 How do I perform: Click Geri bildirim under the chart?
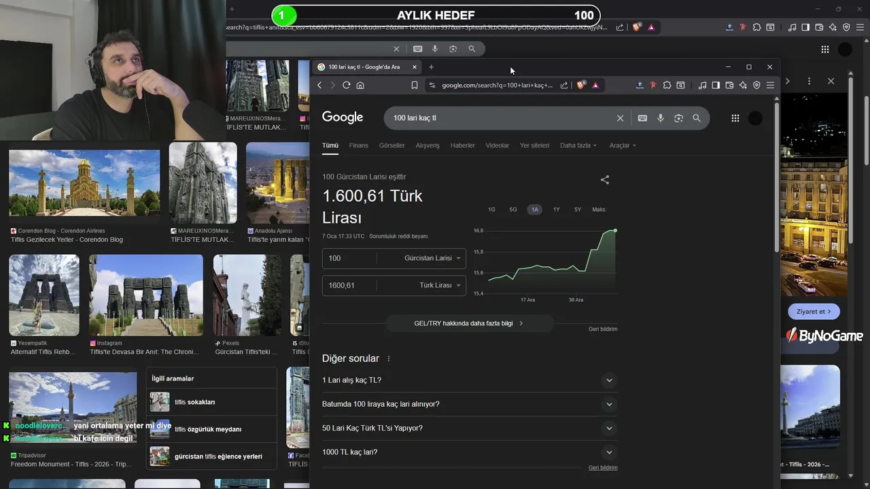(x=603, y=329)
